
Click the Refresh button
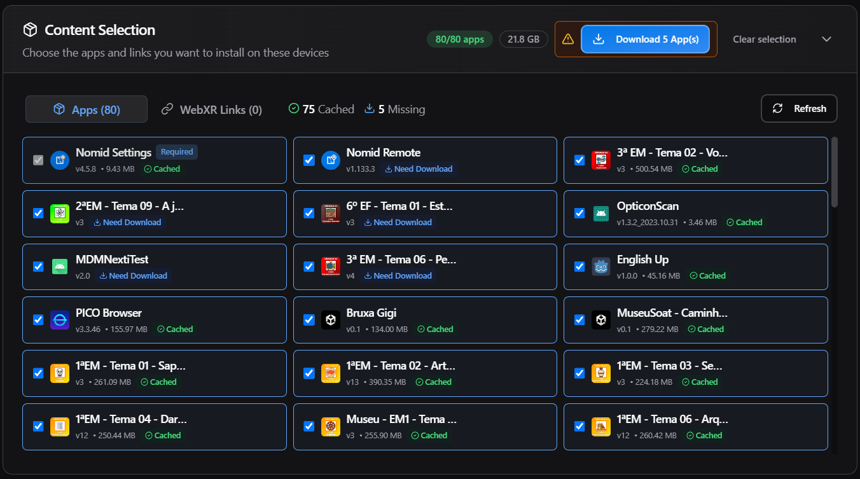coord(799,109)
